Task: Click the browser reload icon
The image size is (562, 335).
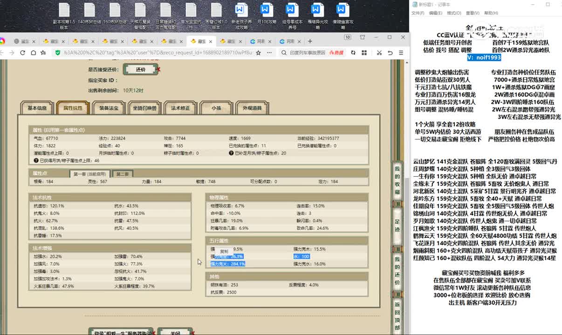Action: (22, 53)
